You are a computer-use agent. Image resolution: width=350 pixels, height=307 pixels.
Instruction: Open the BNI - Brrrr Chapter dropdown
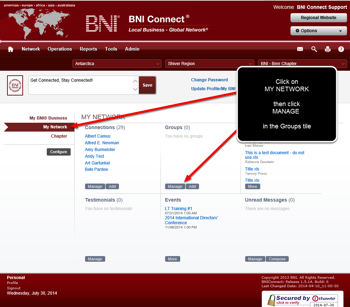click(x=302, y=64)
